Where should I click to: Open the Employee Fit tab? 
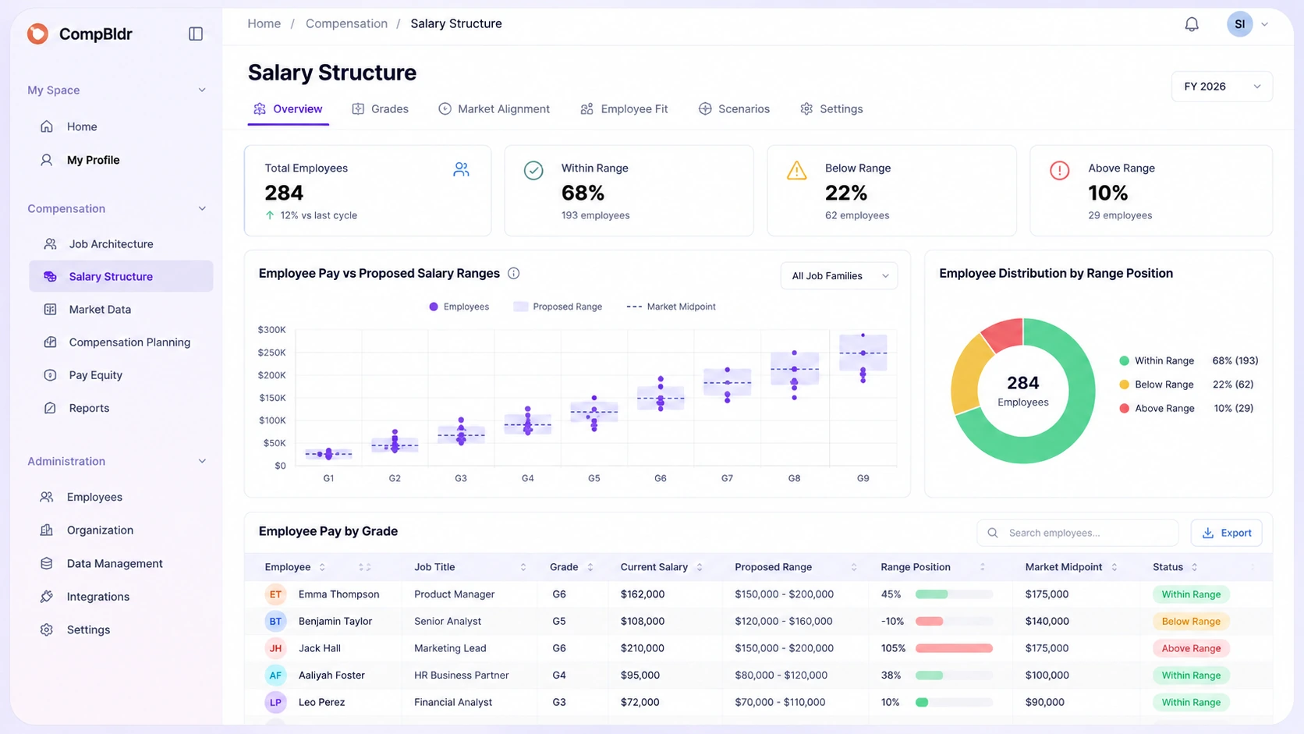coord(624,109)
